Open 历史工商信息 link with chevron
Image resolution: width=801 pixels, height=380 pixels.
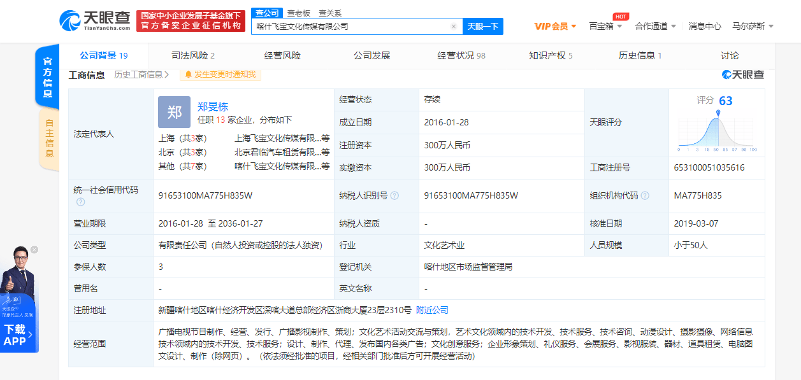tap(141, 74)
